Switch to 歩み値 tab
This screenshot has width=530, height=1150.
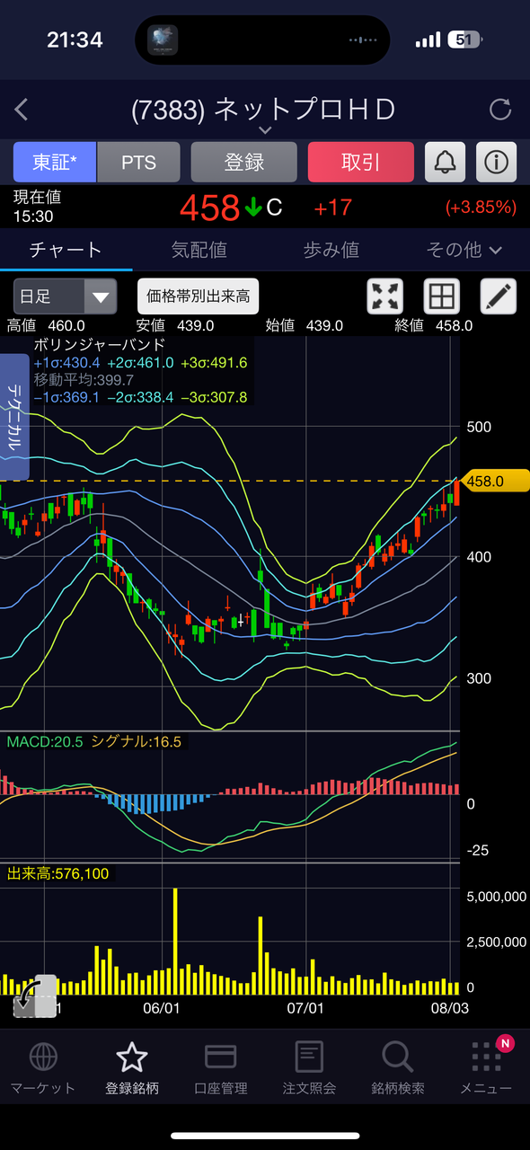coord(331,250)
